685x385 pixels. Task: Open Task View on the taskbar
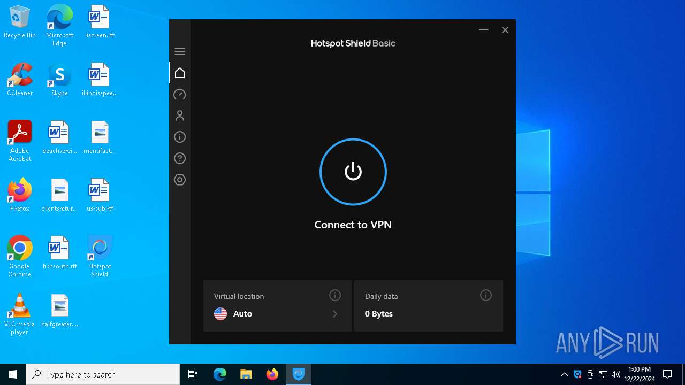click(193, 374)
